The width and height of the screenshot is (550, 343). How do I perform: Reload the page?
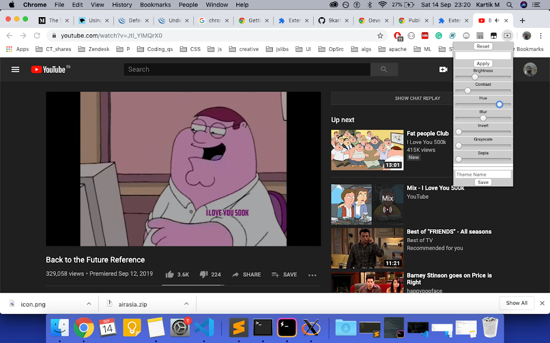click(x=37, y=35)
